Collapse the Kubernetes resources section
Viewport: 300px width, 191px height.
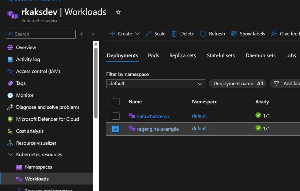pyautogui.click(x=10, y=155)
